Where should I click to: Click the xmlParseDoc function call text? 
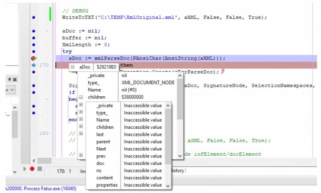pyautogui.click(x=113, y=58)
